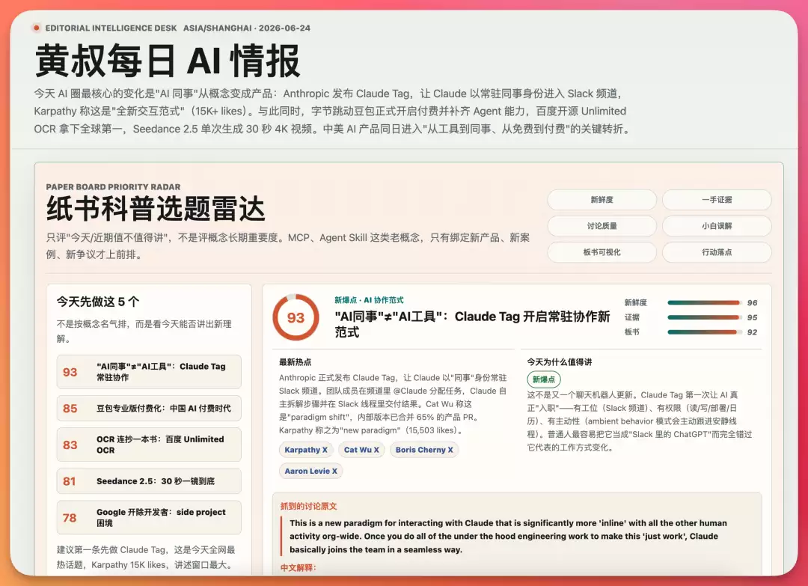Select the Google 开除开发者 list entry
Screen dimensions: 808x586
click(x=149, y=517)
